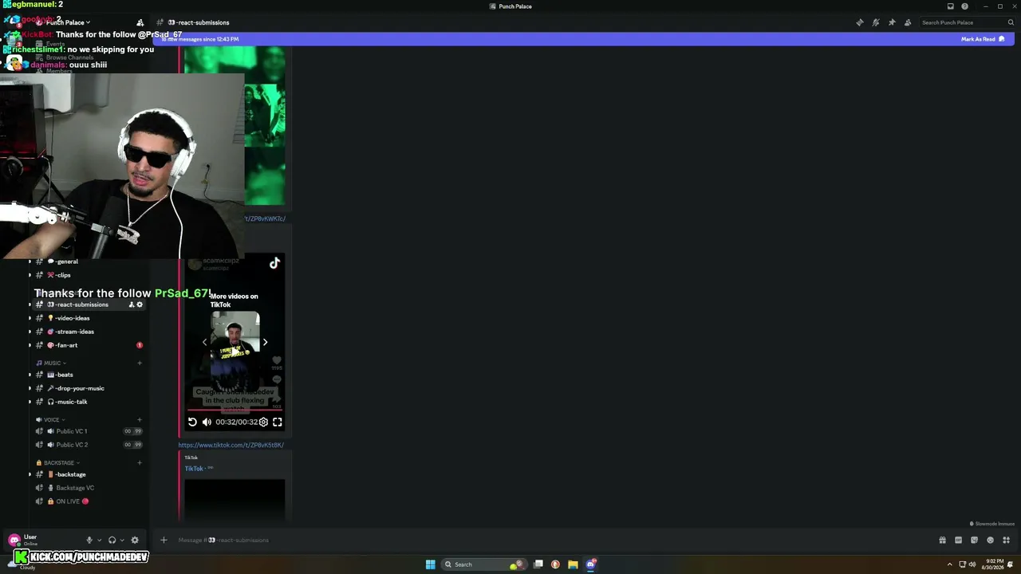Viewport: 1021px width, 574px height.
Task: Select the -react-submissions channel
Action: (88, 305)
